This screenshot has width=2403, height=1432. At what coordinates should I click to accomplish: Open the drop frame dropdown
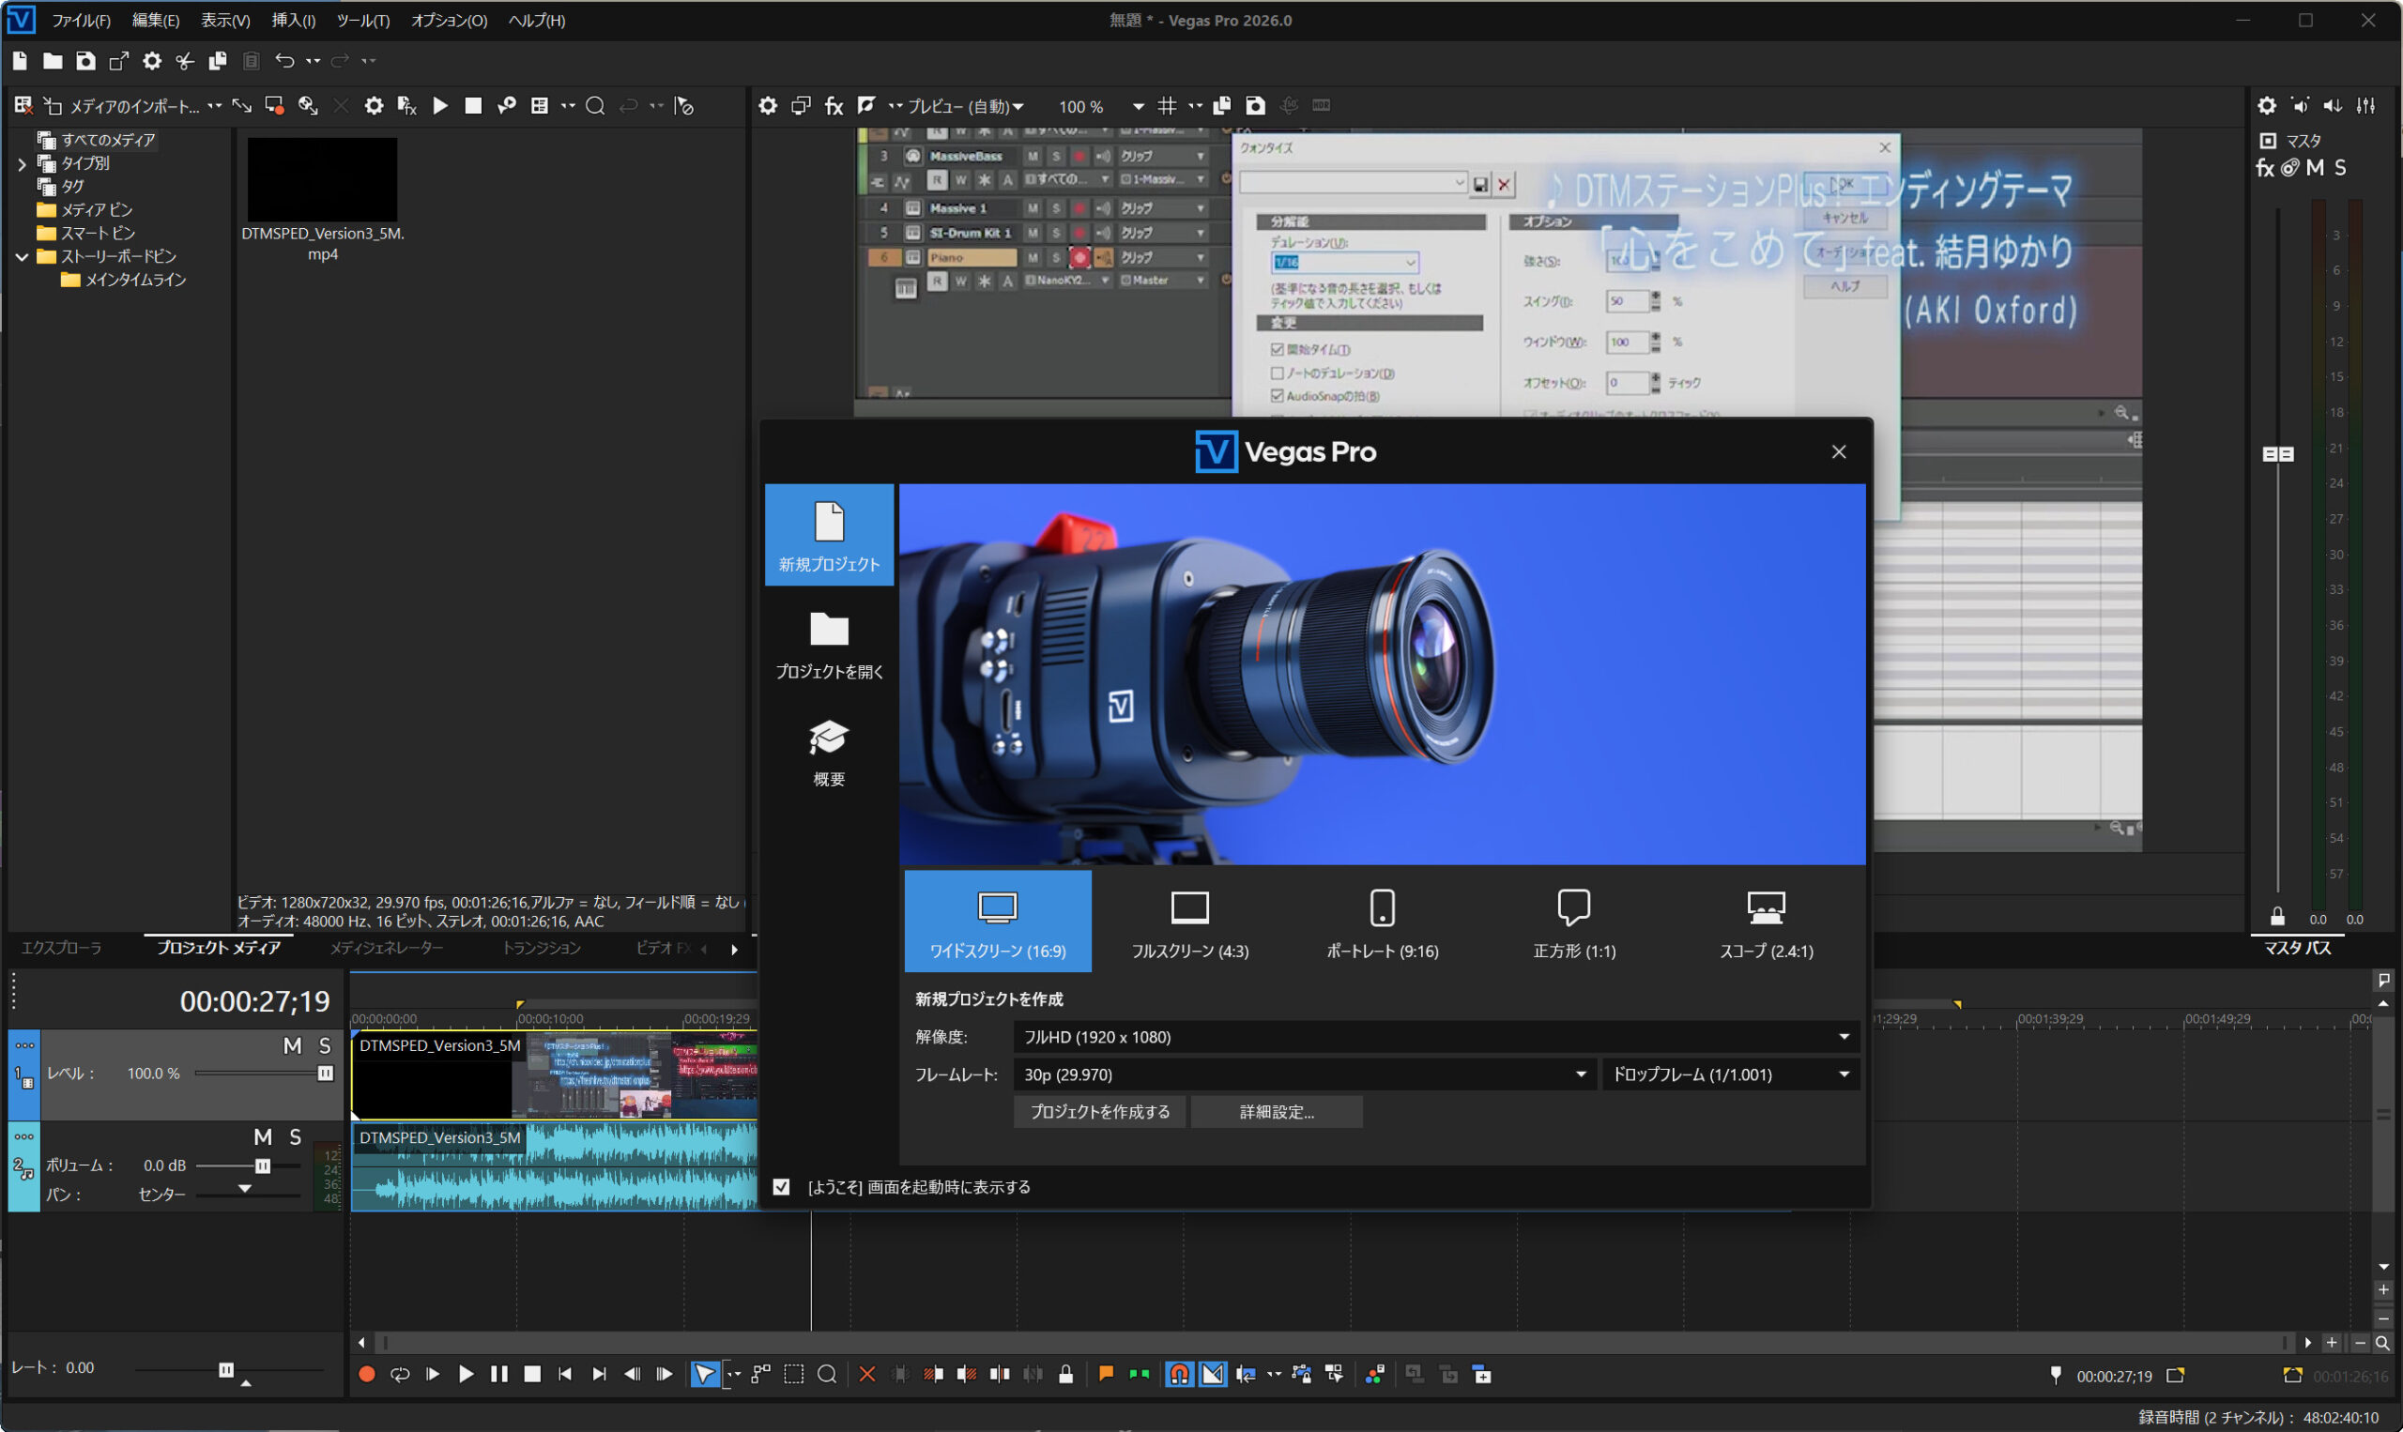1730,1075
